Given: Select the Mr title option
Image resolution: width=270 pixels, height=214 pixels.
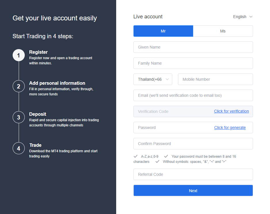Looking at the screenshot, I should [x=163, y=31].
